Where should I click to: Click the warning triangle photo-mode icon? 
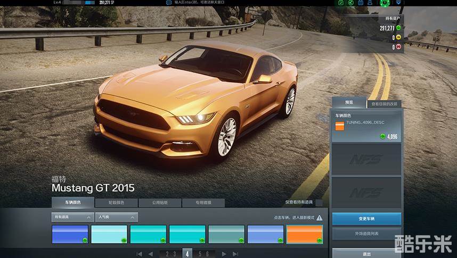[x=319, y=218]
